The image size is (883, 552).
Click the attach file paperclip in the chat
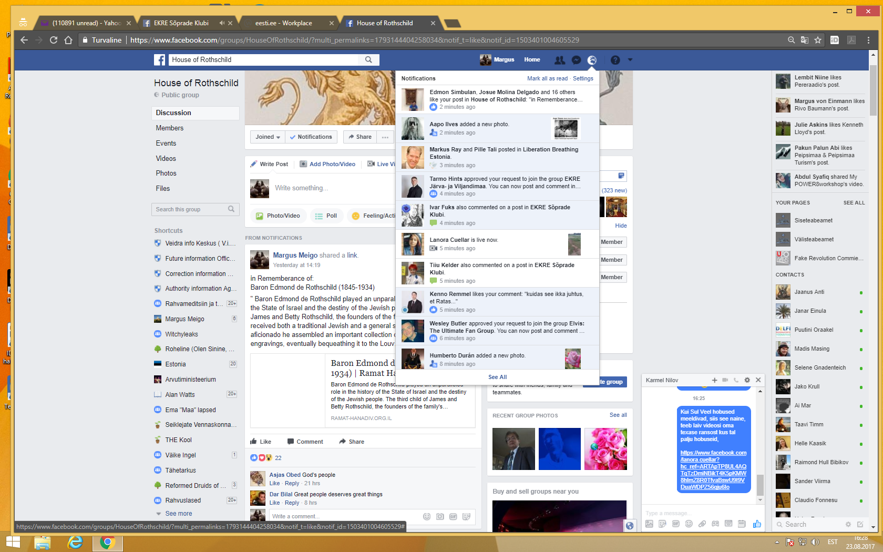(702, 524)
